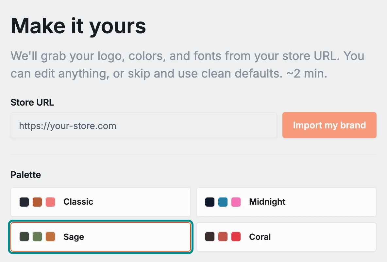Image resolution: width=387 pixels, height=262 pixels.
Task: Click the "Store URL" label
Action: (x=32, y=102)
